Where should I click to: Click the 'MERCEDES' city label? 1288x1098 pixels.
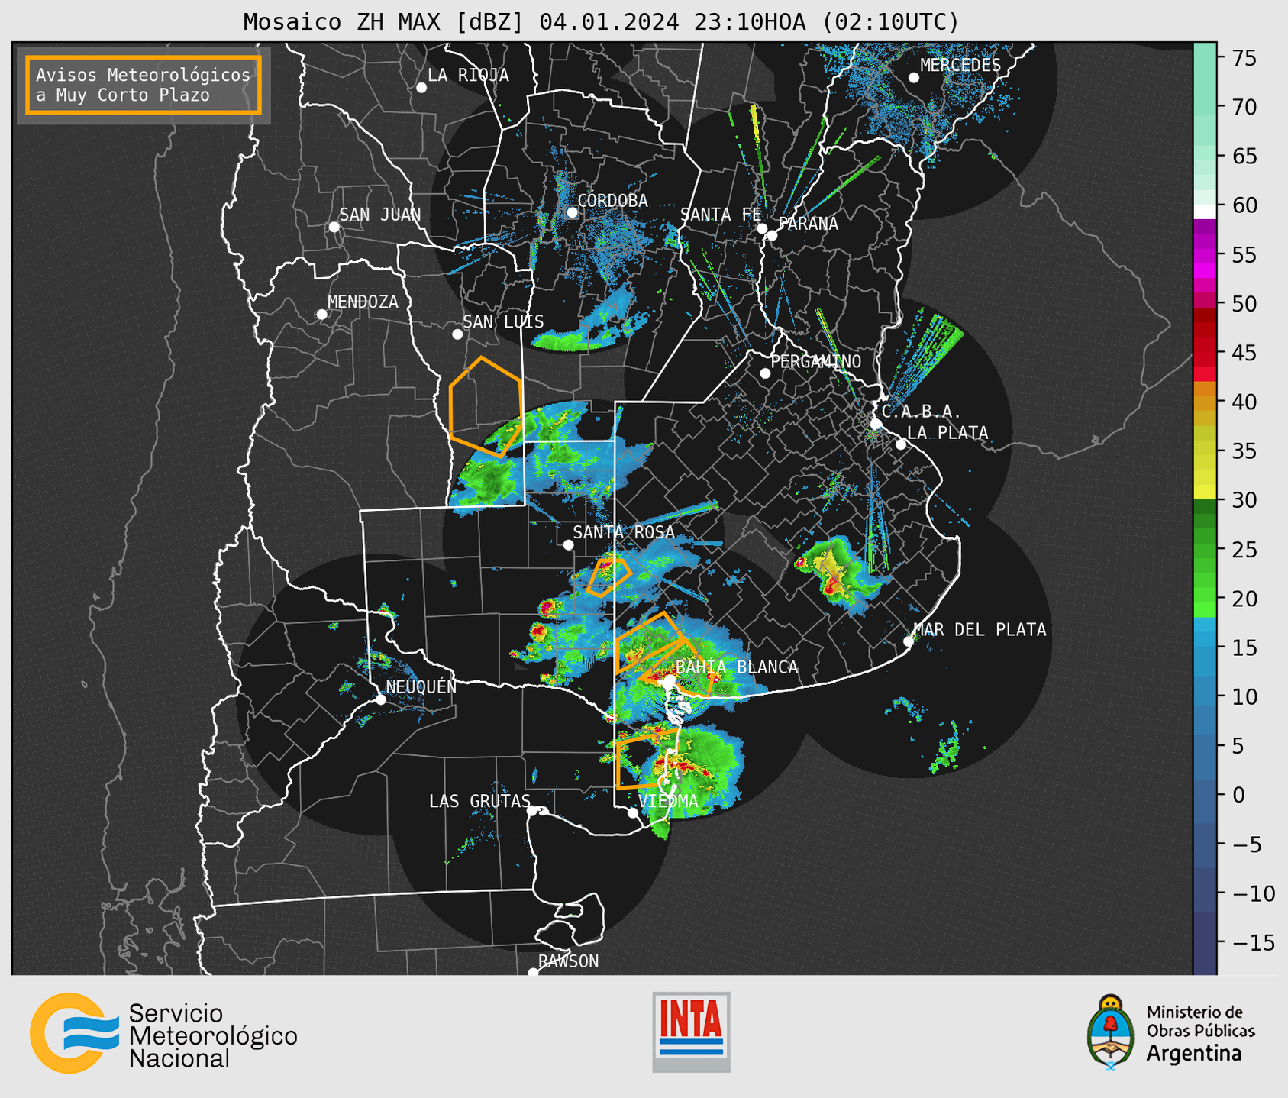pyautogui.click(x=960, y=65)
